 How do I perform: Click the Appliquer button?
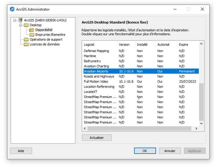pos(194,151)
